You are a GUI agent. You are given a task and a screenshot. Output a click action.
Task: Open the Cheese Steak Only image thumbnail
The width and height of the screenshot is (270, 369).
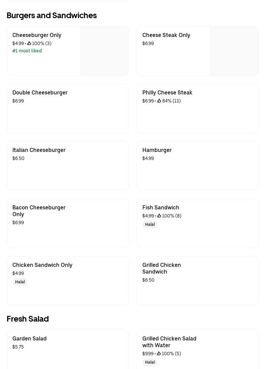coord(234,51)
